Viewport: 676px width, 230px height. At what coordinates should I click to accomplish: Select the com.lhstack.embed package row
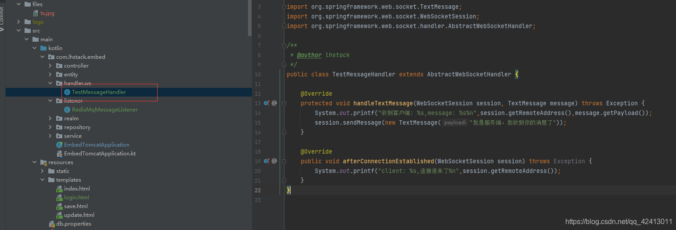tap(129, 57)
